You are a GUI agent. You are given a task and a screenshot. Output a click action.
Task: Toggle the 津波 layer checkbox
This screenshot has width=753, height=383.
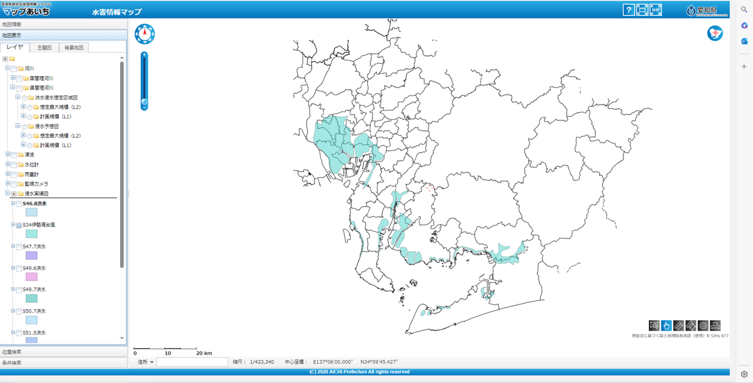tap(14, 155)
